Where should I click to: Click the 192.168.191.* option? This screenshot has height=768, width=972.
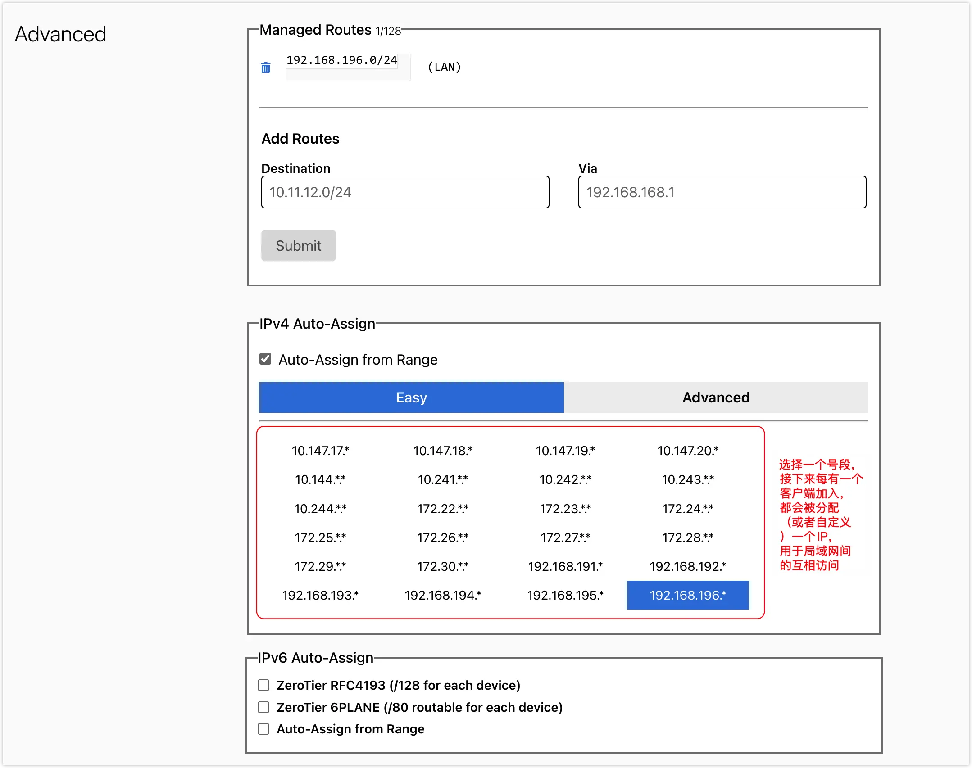(x=565, y=566)
